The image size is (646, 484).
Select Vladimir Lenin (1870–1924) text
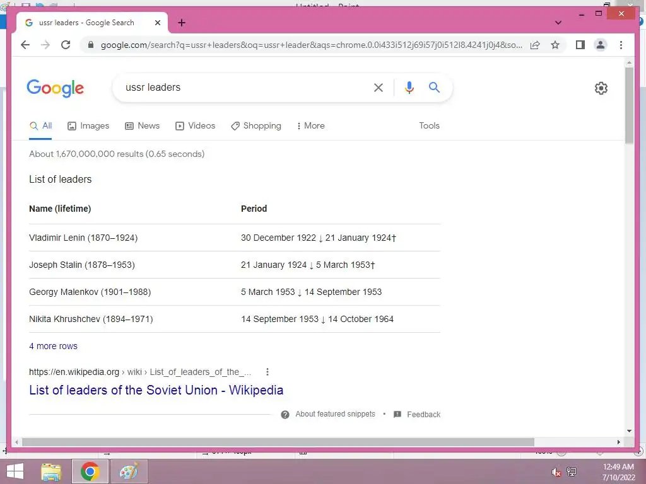click(83, 238)
